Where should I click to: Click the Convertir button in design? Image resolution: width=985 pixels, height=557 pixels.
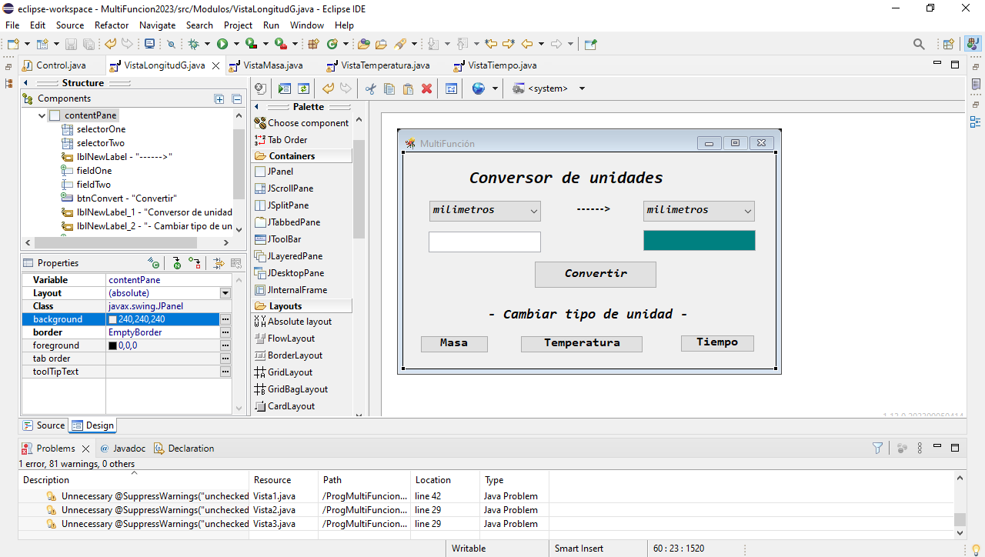(x=596, y=275)
